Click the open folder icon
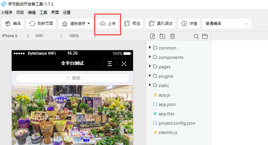This screenshot has width=268, height=145. [x=205, y=36]
